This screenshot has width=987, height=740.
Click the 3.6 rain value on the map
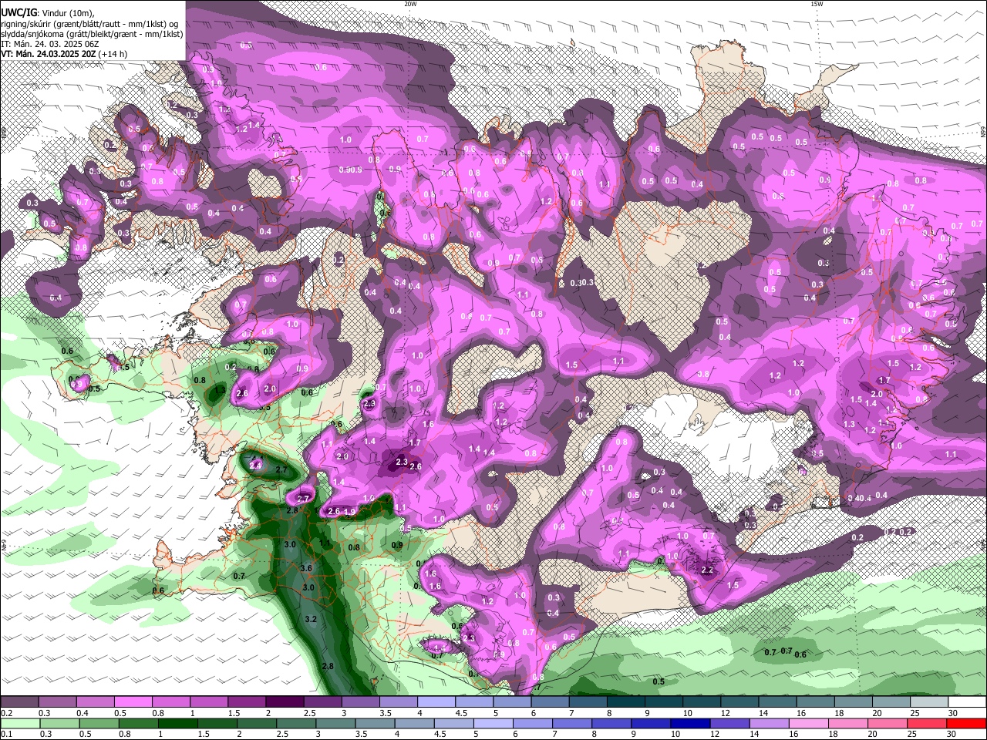click(305, 568)
